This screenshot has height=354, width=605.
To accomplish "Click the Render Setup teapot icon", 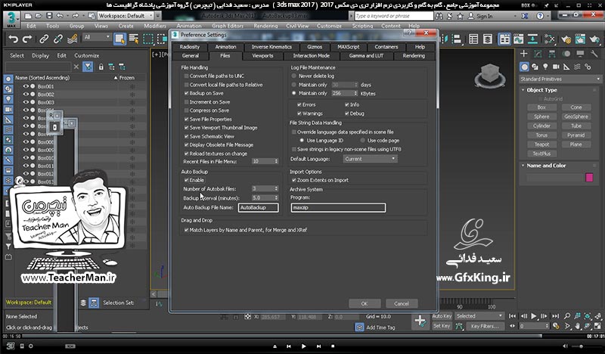I will coord(566,39).
